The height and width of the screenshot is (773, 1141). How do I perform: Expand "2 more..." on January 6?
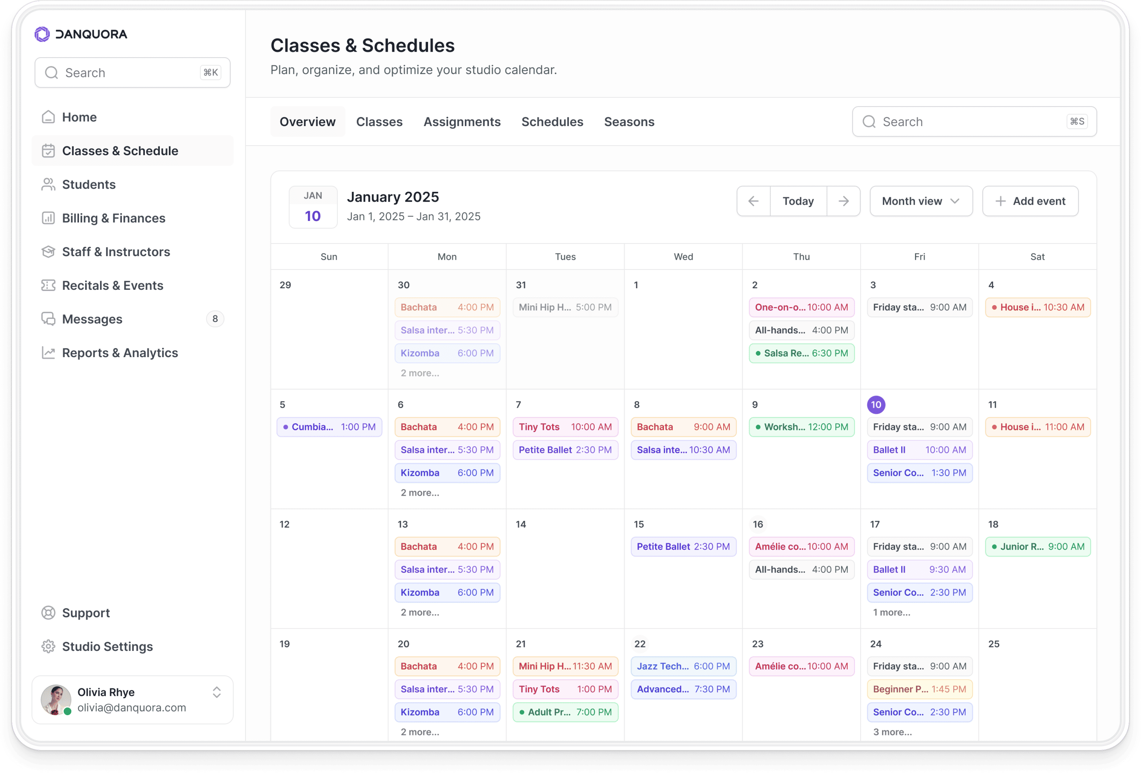point(420,493)
